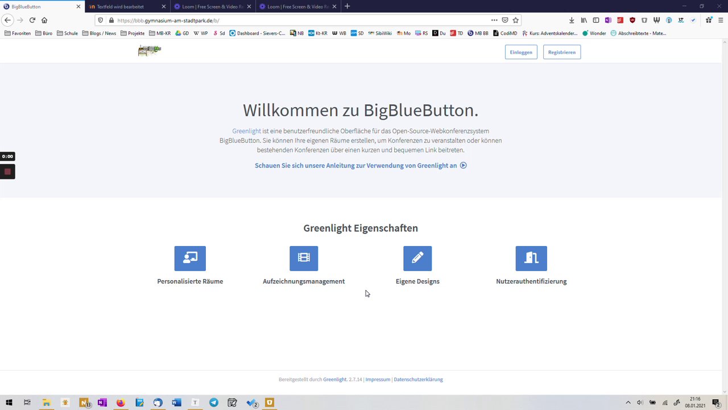The image size is (728, 410).
Task: Open the Greenlight link in the welcome text
Action: click(x=246, y=131)
